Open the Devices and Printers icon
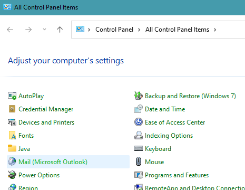This screenshot has height=190, width=245. coord(12,122)
